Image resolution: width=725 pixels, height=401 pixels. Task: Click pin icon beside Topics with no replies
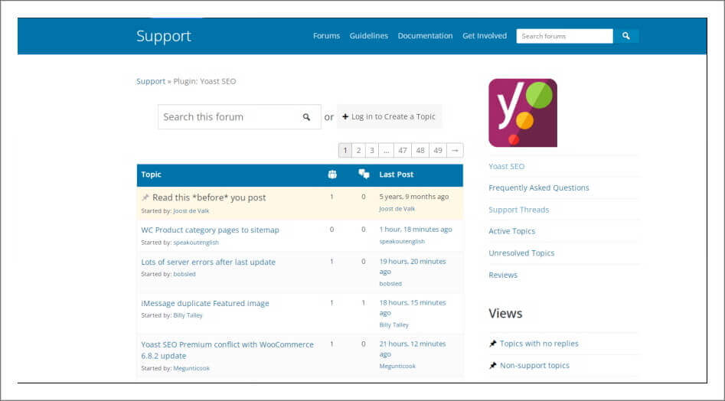[493, 344]
